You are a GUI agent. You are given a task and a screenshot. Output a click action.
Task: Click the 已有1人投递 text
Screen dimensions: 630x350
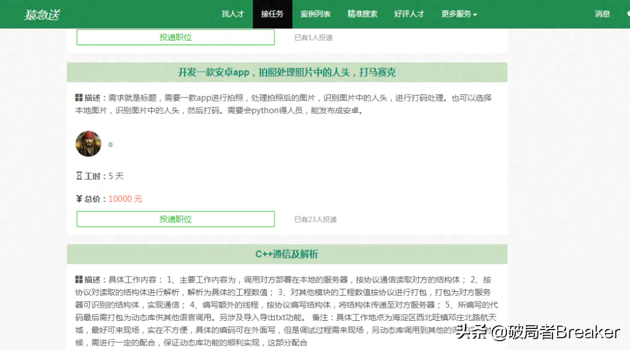pyautogui.click(x=313, y=38)
